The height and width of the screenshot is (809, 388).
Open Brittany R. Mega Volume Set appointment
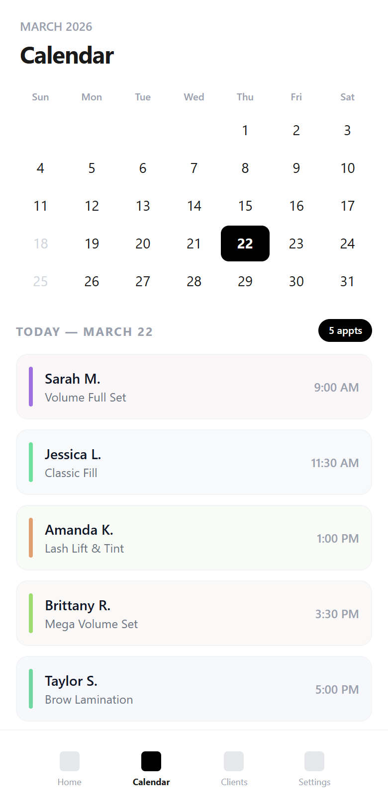(194, 613)
